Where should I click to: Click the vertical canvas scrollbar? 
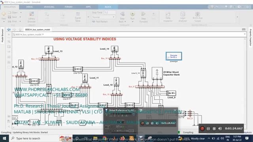(x=245, y=81)
